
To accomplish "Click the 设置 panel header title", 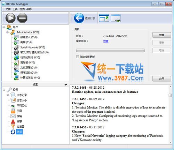I will pos(35,84).
